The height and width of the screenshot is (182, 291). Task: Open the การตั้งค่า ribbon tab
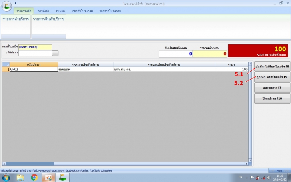coord(43,11)
